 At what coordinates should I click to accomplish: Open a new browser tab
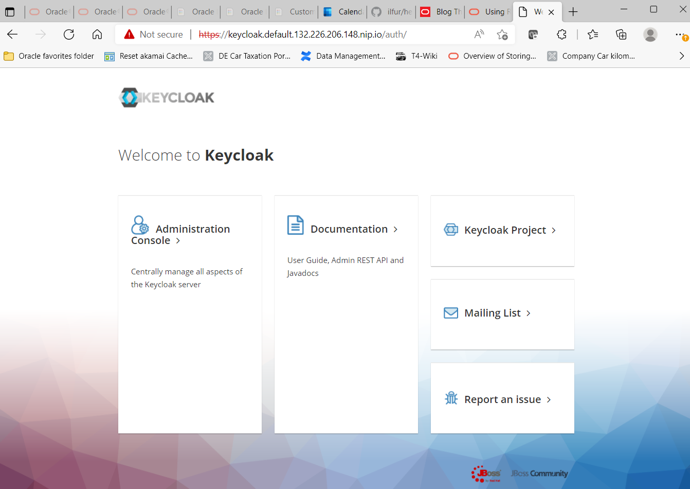point(573,11)
